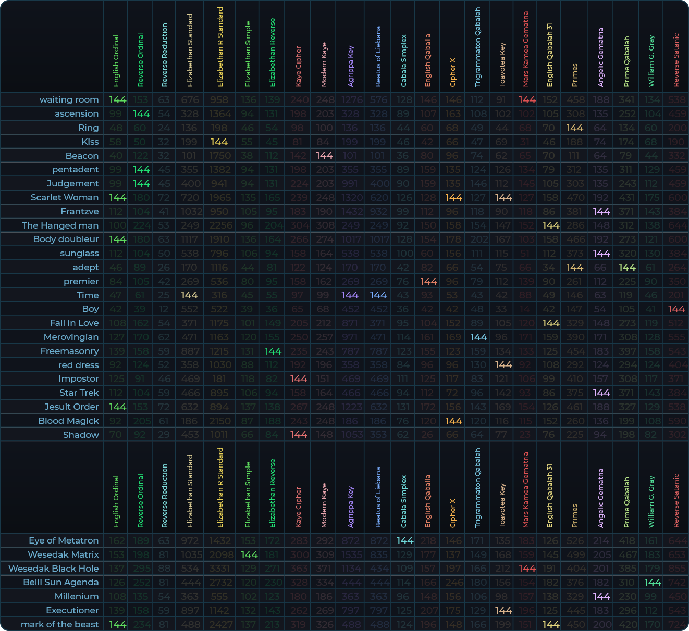The image size is (689, 631).
Task: Select the orange 144 in the premier row
Action: (x=428, y=282)
